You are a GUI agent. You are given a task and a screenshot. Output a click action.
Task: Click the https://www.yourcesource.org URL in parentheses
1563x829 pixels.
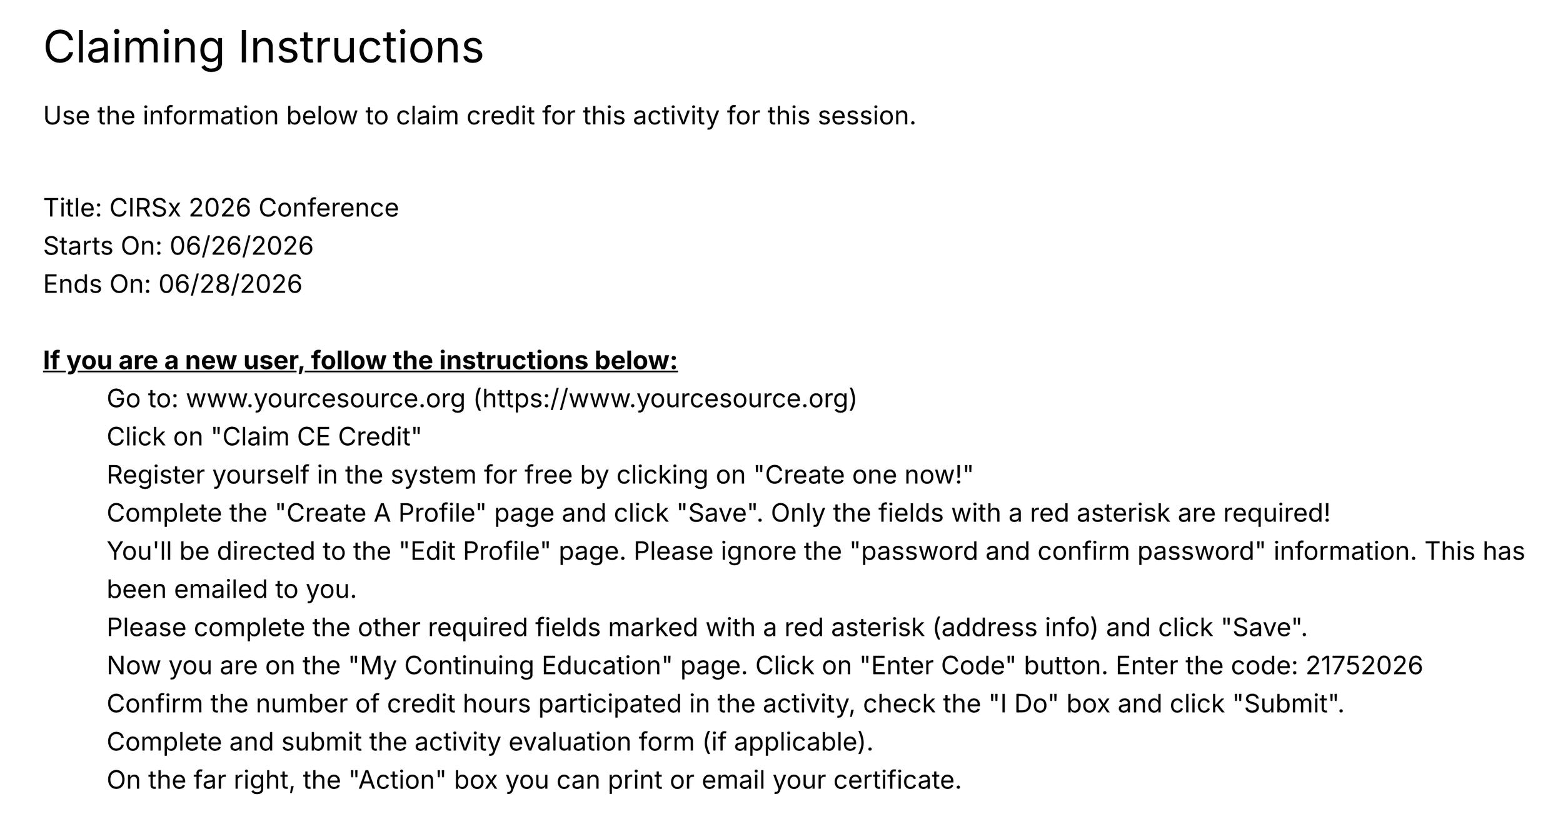click(665, 399)
